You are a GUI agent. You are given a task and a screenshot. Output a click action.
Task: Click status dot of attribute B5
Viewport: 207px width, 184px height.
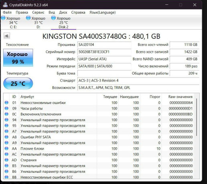[6, 166]
